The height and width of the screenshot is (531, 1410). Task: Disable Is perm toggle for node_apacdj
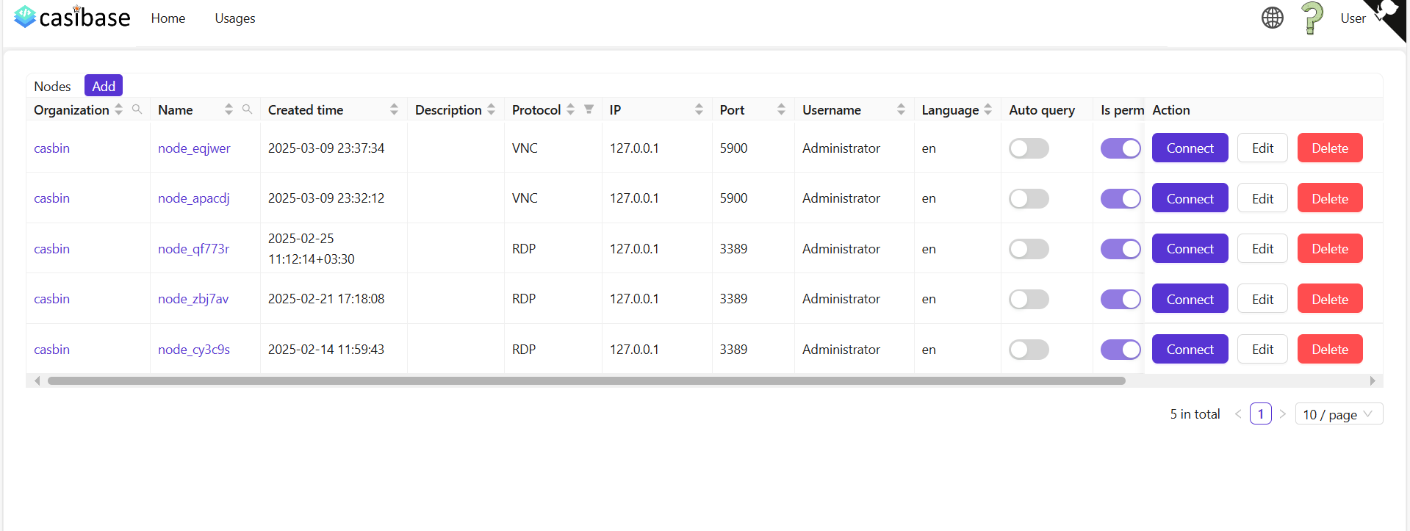[x=1120, y=198]
